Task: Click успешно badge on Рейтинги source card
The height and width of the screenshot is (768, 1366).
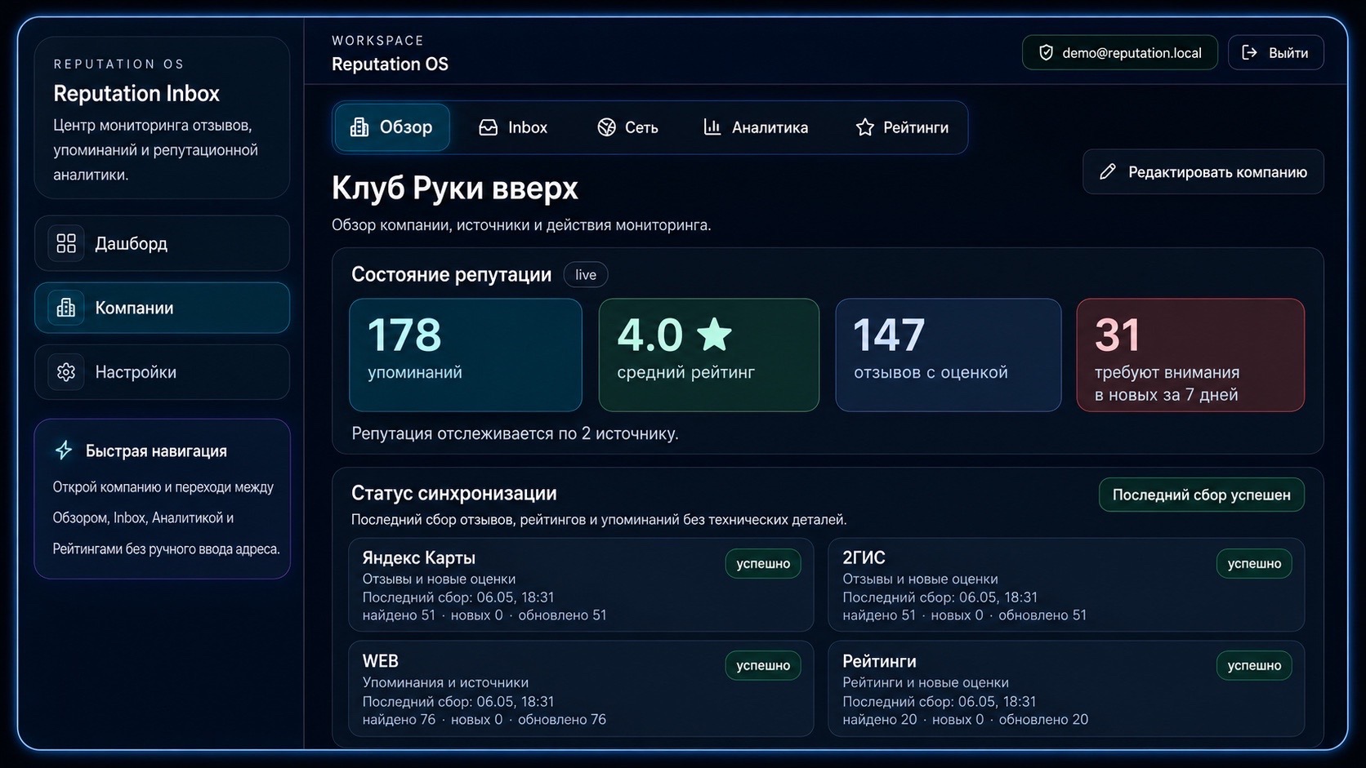Action: point(1254,665)
